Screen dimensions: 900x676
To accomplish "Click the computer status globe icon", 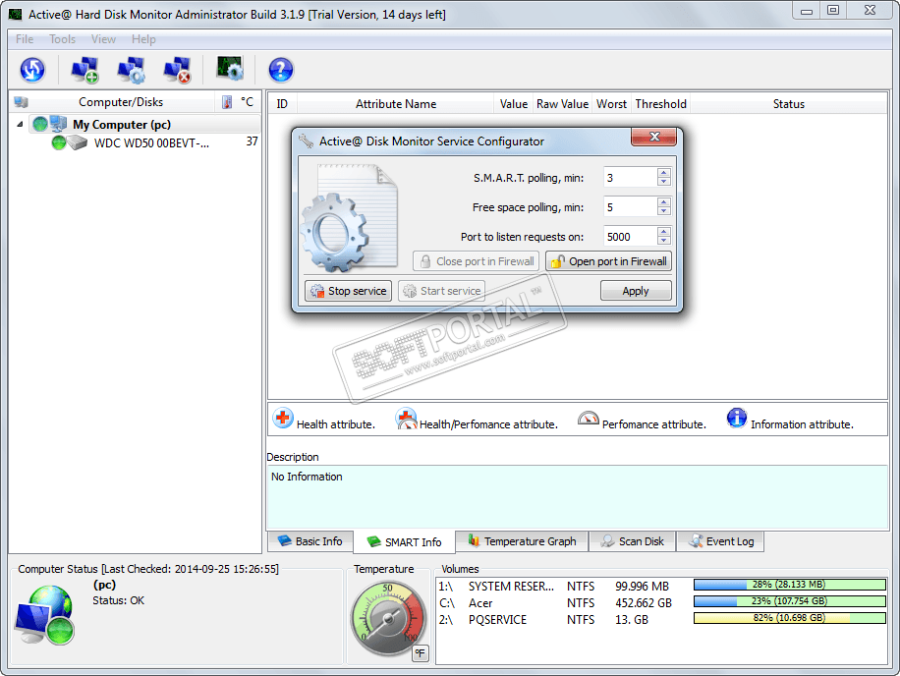I will (45, 615).
